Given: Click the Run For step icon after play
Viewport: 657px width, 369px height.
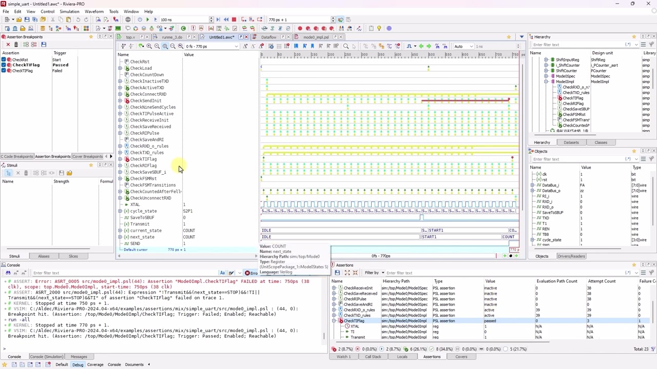Looking at the screenshot, I should pos(155,19).
